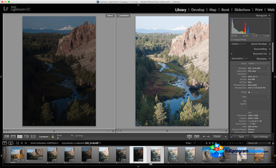
Task: Click the filmstrip grid shortcut icon
Action: (x=17, y=143)
